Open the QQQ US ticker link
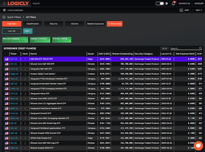This screenshot has width=205, height=152. pyautogui.click(x=14, y=74)
